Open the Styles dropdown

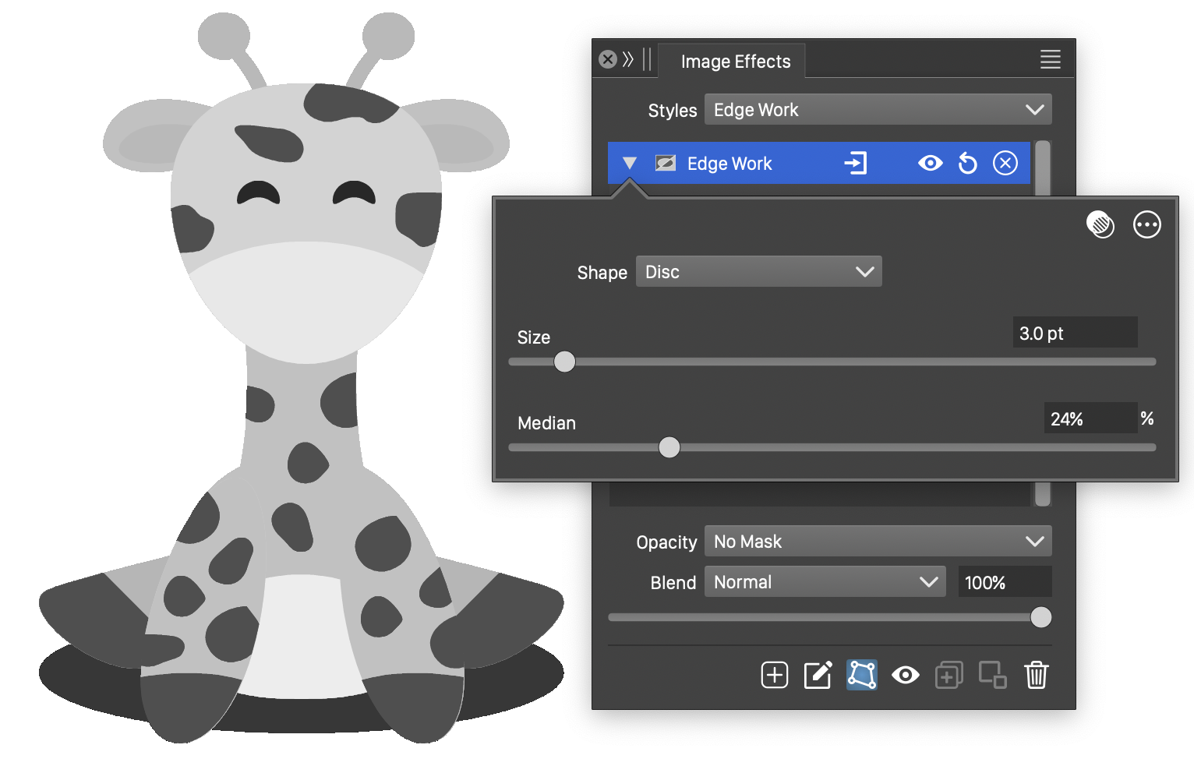click(878, 110)
